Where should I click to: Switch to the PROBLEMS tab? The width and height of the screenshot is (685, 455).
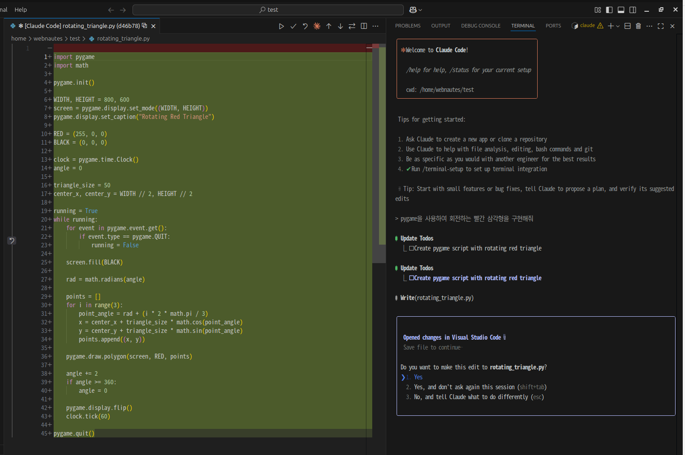pos(408,26)
